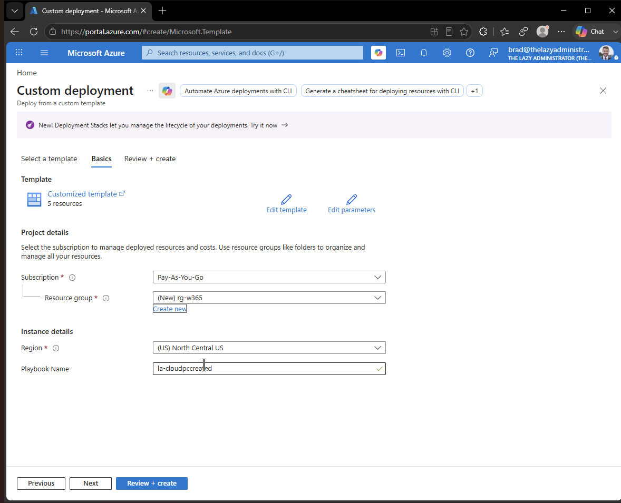Viewport: 621px width, 503px height.
Task: Refresh the browser page
Action: coord(34,32)
